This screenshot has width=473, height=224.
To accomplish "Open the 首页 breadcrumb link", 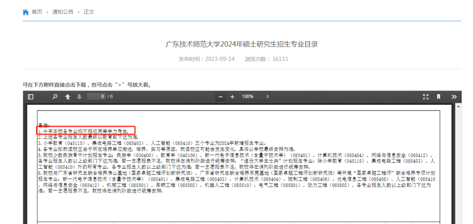I will (x=37, y=12).
